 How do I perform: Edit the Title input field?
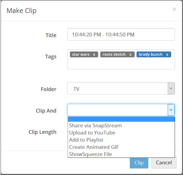coord(121,34)
